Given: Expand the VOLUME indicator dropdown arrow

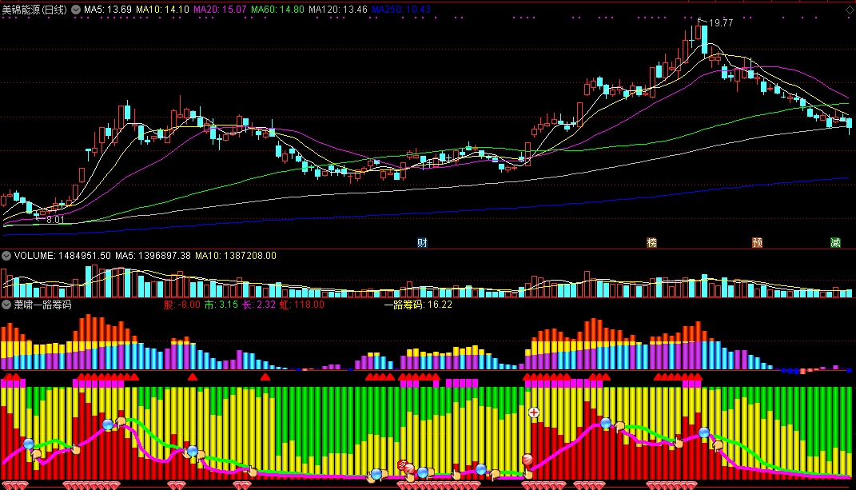Looking at the screenshot, I should [6, 256].
